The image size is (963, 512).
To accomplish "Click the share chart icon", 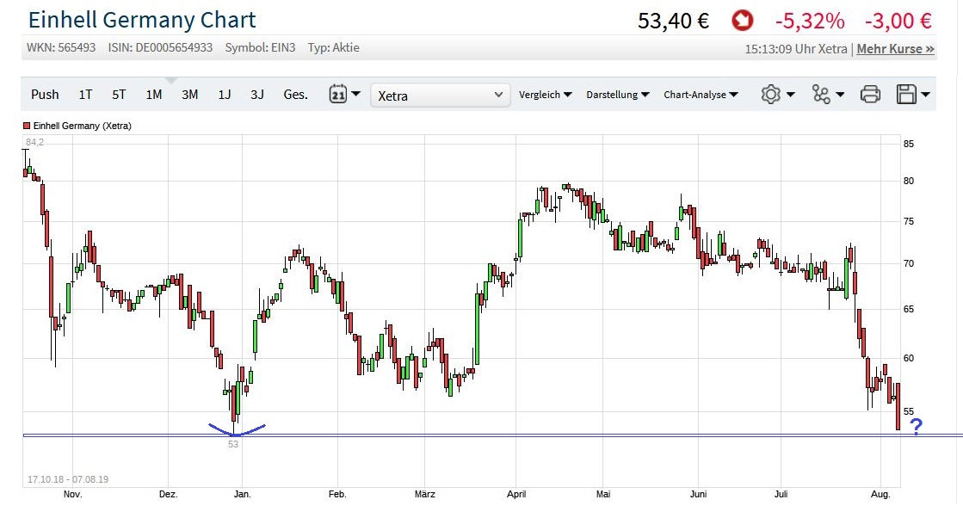I will click(x=821, y=95).
